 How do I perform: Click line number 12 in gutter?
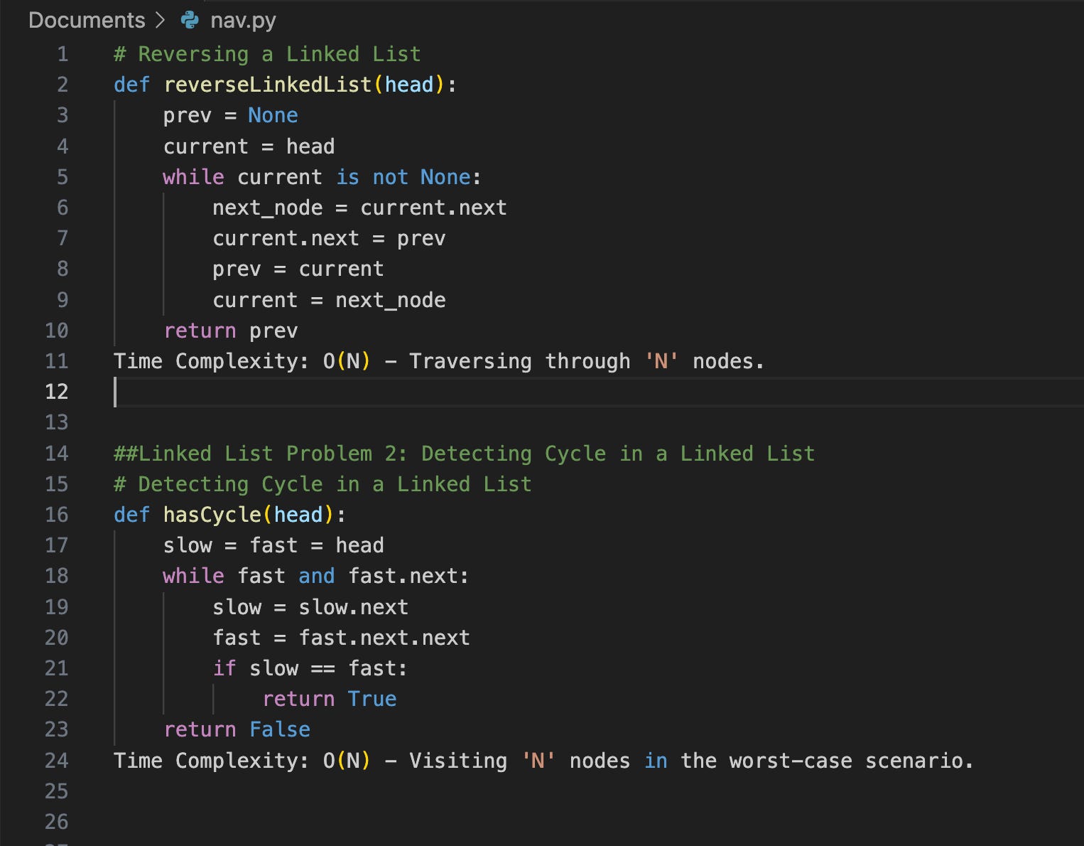[57, 391]
